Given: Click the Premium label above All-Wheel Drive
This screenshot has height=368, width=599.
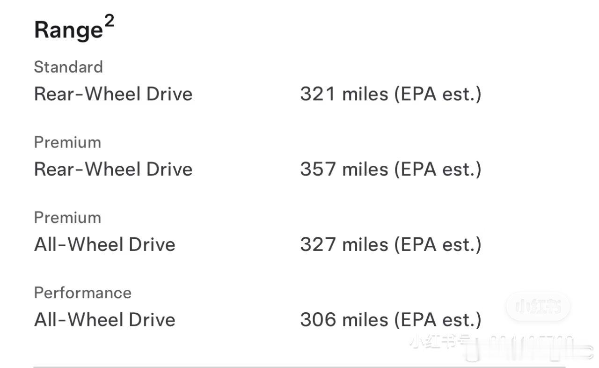Looking at the screenshot, I should (x=67, y=218).
